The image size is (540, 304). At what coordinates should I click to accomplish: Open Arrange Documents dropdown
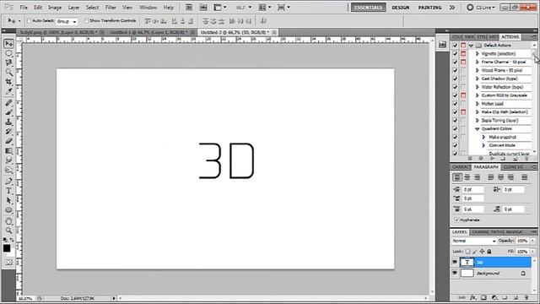point(265,8)
